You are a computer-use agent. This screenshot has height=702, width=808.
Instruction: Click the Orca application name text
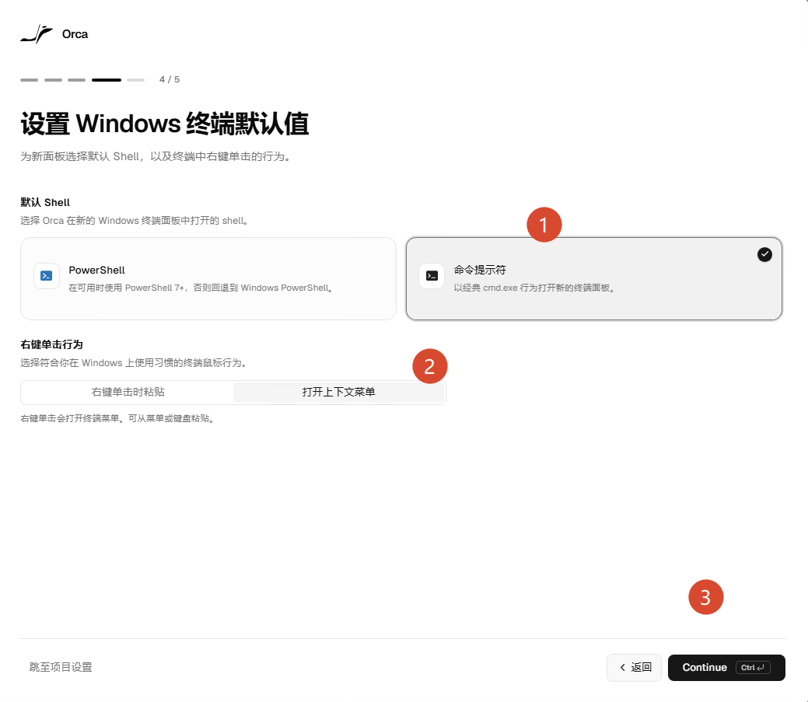(x=75, y=34)
